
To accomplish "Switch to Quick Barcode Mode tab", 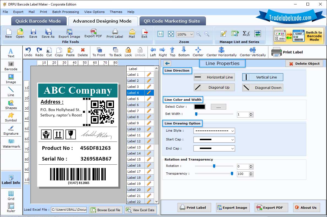I will point(39,21).
